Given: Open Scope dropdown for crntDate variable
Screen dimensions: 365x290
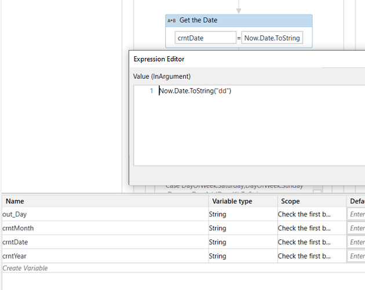Looking at the screenshot, I should click(311, 242).
